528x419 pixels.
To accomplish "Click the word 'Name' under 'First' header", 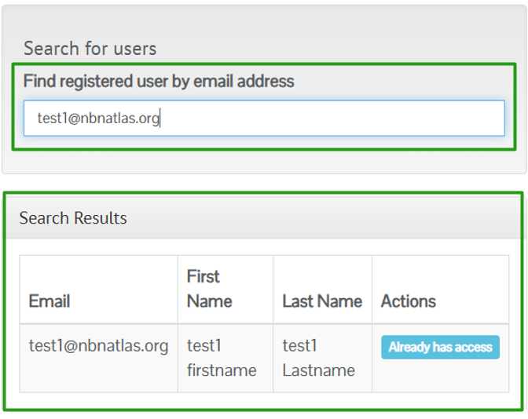I will click(209, 301).
